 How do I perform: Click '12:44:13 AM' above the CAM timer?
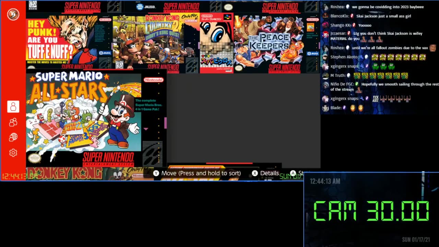(325, 181)
